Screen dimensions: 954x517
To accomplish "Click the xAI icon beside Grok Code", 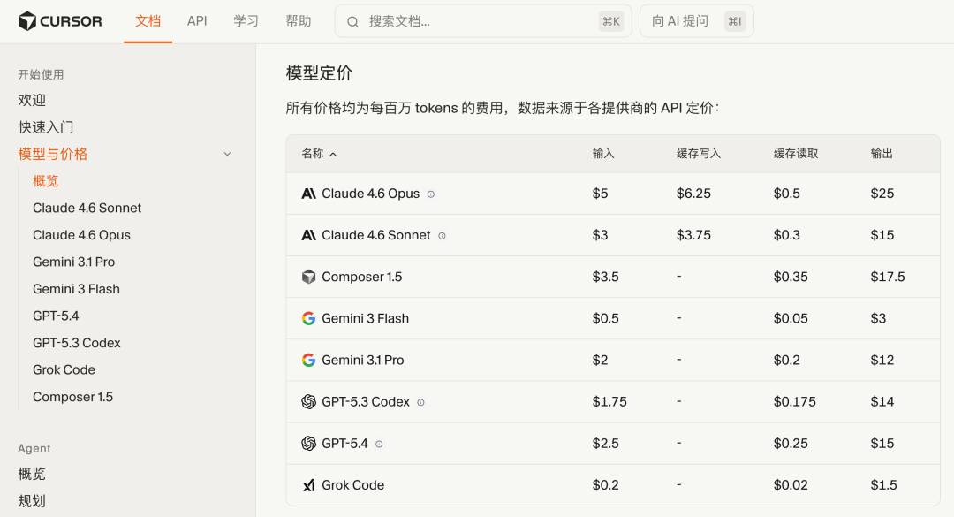I will (309, 484).
